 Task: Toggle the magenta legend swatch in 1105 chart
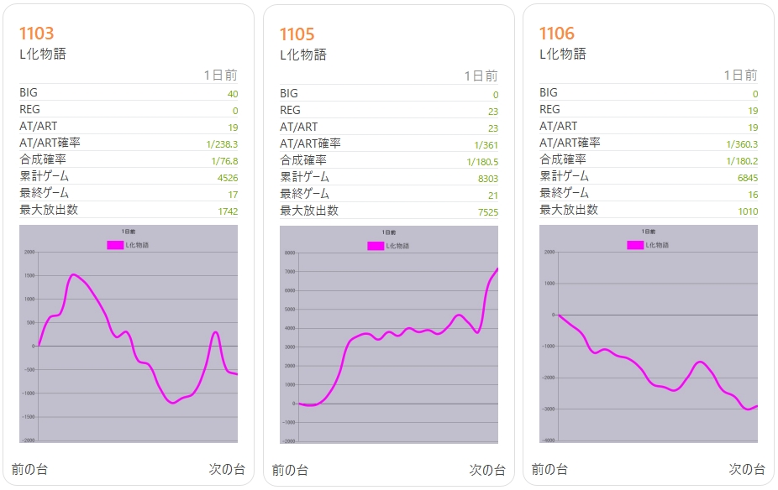pos(375,246)
